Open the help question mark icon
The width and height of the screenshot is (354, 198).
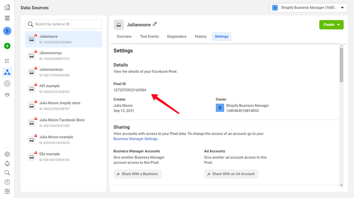[x=7, y=182]
